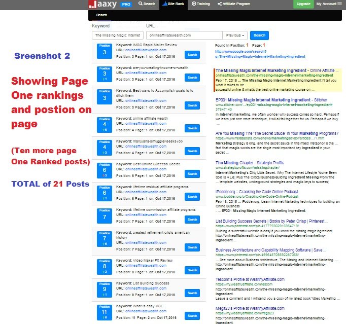The image size is (346, 324).
Task: Open Business Architecture and Capability Mapping result
Action: click(271, 250)
